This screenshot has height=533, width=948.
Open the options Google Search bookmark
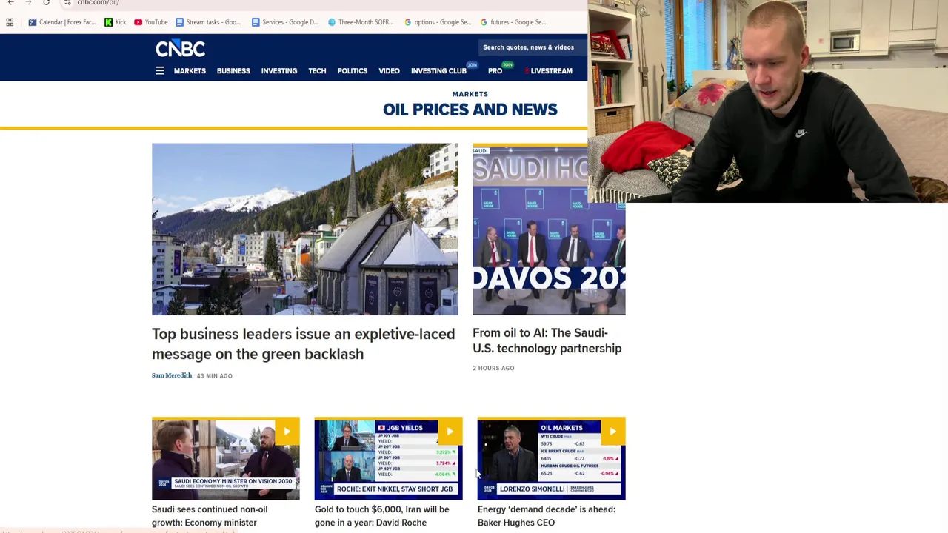[438, 22]
